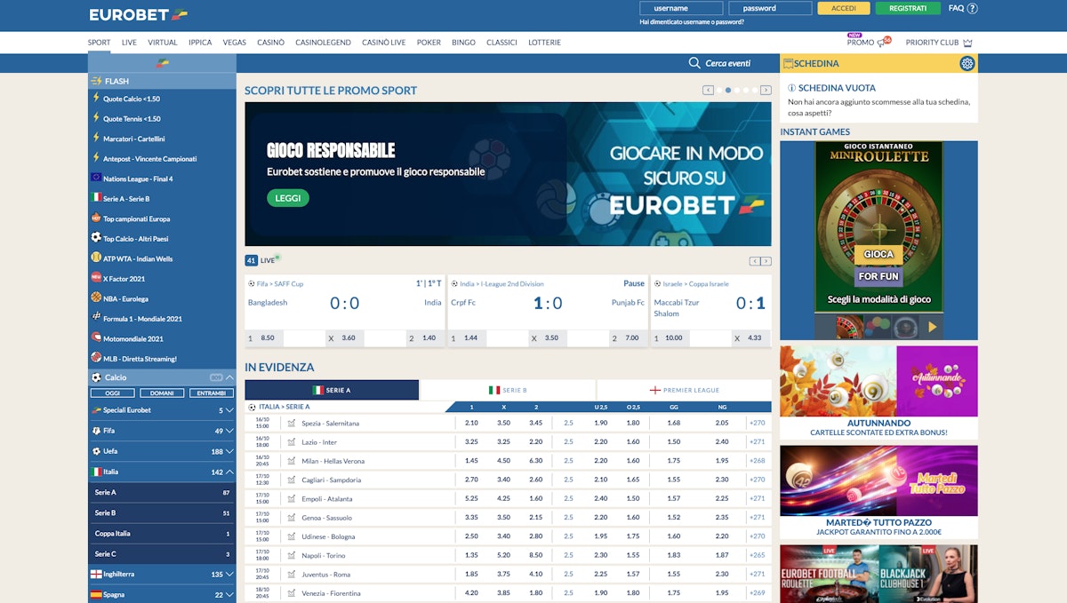Open the Cerca eventi search icon
This screenshot has width=1067, height=603.
694,63
